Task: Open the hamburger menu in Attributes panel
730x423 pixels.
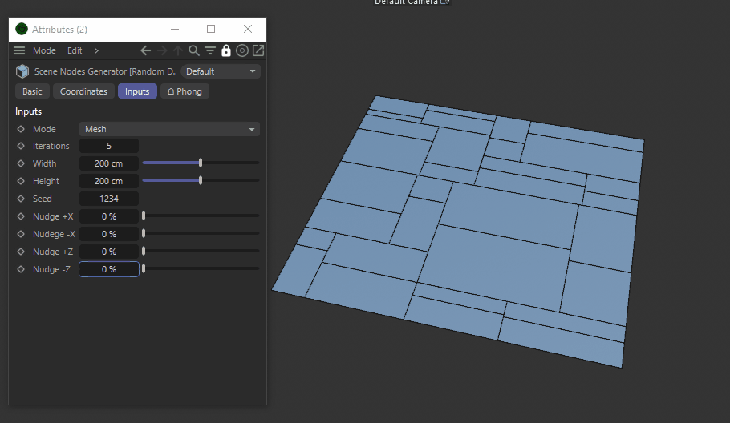Action: click(19, 50)
